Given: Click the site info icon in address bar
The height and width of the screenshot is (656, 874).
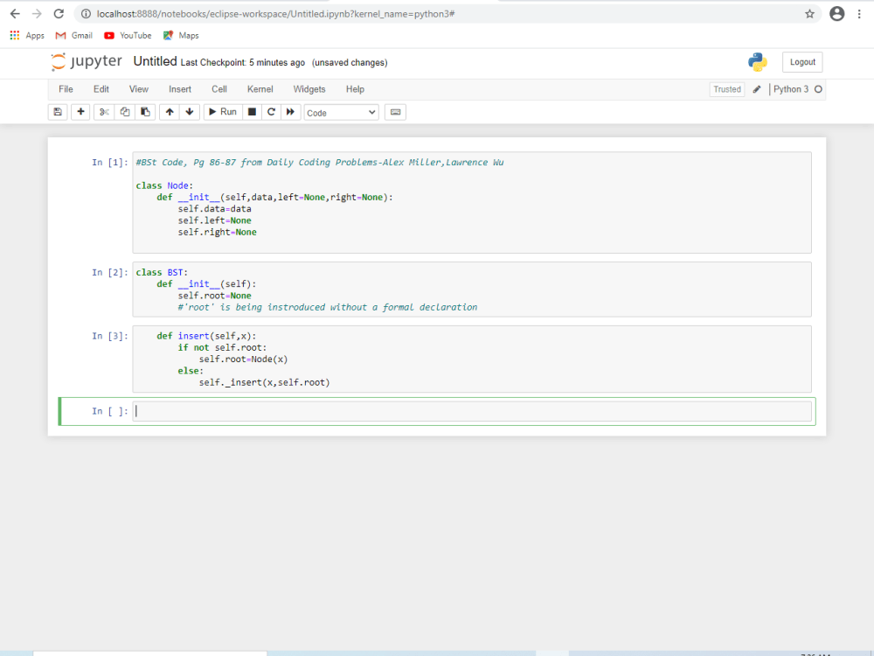Looking at the screenshot, I should 86,14.
